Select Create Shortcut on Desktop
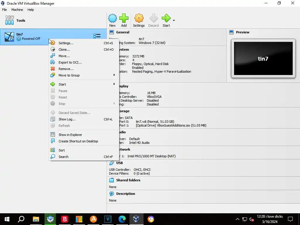 84,141
